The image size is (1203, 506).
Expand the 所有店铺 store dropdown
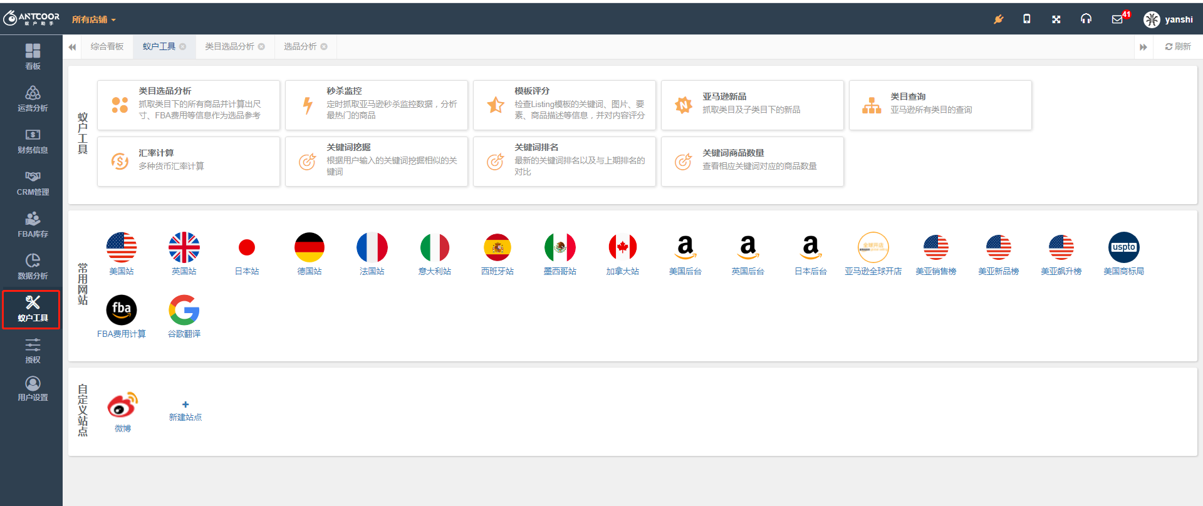(x=94, y=19)
